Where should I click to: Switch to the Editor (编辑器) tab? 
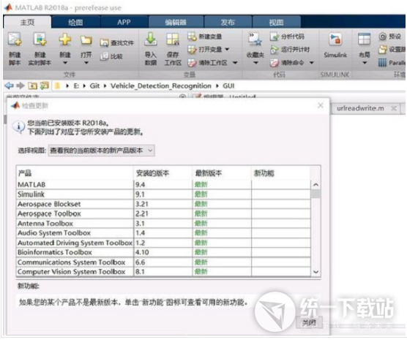coord(176,22)
